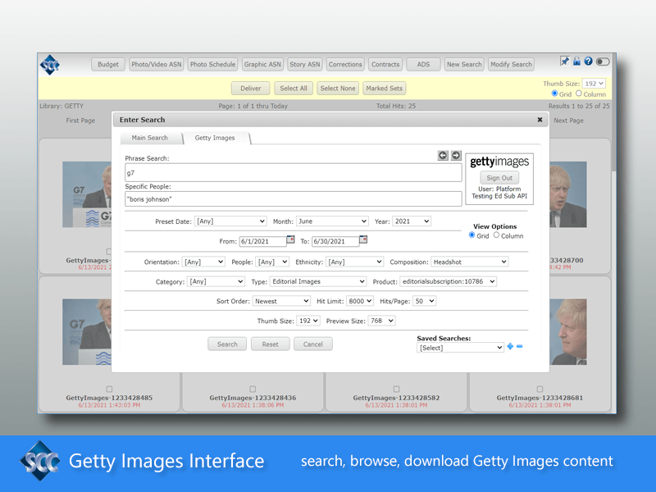Open dialog Thumb Size dropdown
The height and width of the screenshot is (492, 656).
pyautogui.click(x=308, y=321)
